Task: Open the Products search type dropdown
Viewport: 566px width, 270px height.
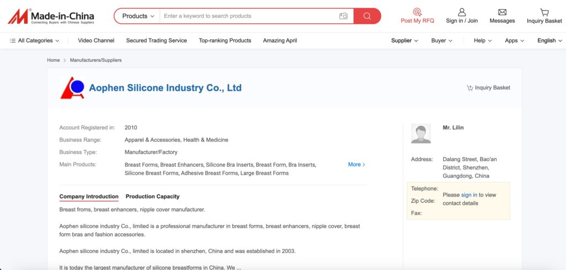Action: tap(138, 16)
